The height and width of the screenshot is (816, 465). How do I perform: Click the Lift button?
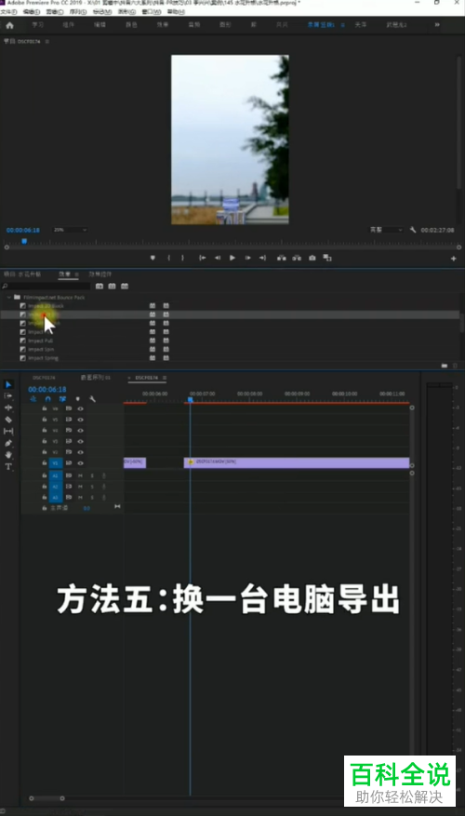pos(282,258)
